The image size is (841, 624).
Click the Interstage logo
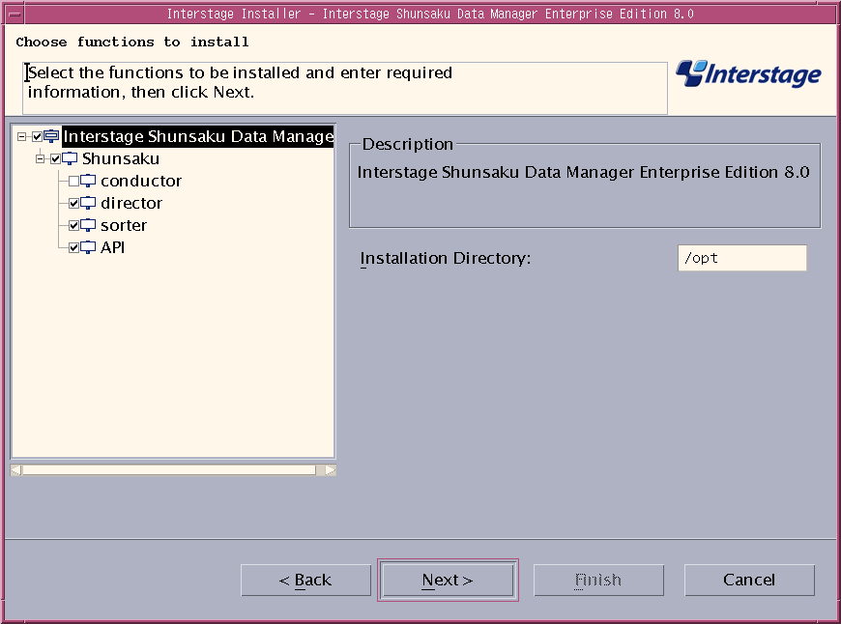pos(748,74)
